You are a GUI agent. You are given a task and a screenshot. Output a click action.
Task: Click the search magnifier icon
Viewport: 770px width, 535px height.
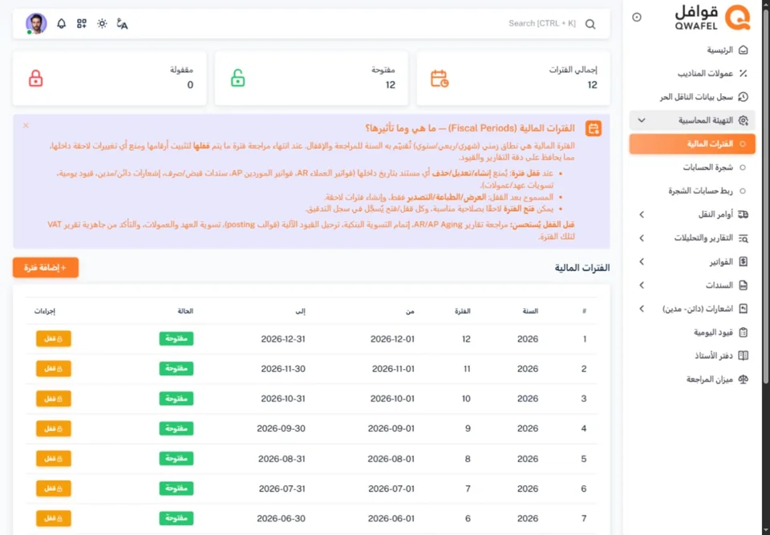590,24
